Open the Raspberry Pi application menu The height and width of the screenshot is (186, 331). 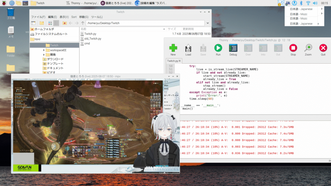point(4,3)
